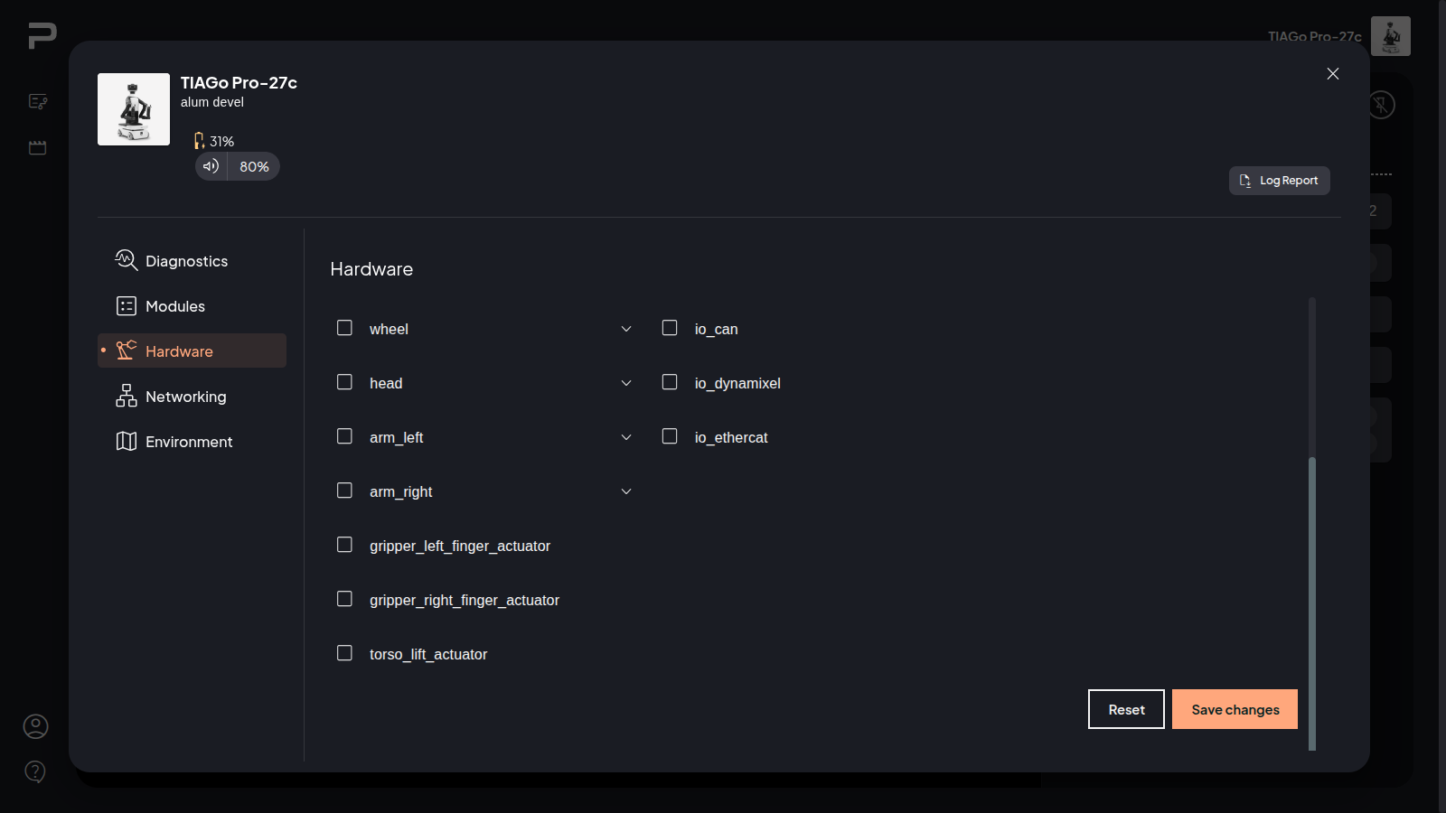Click the hardware list scrollbar
This screenshot has height=813, width=1446.
point(1312,603)
